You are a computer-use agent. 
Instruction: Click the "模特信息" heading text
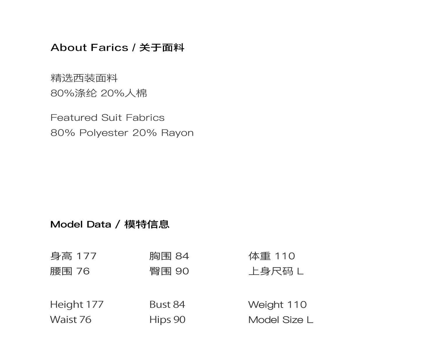pos(147,224)
